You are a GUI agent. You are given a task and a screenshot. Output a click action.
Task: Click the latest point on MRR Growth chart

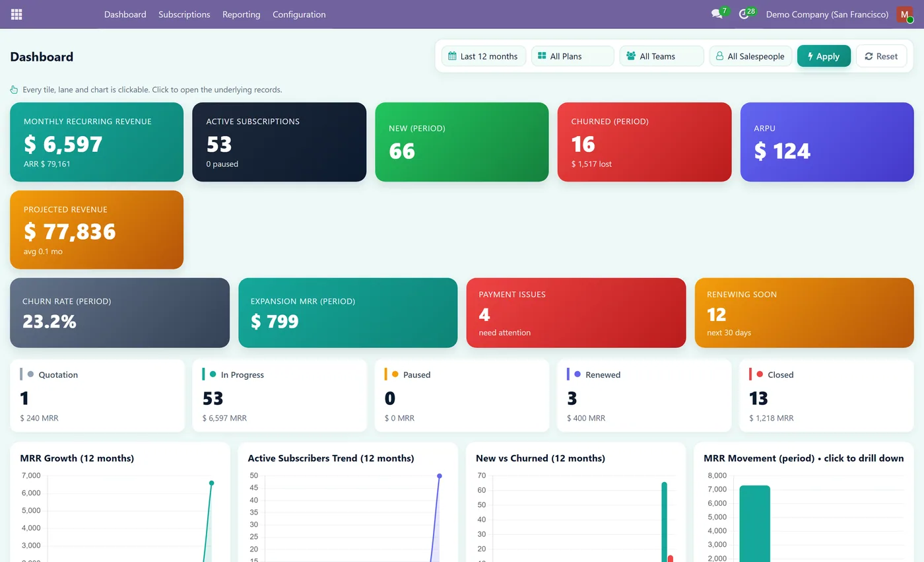click(212, 483)
